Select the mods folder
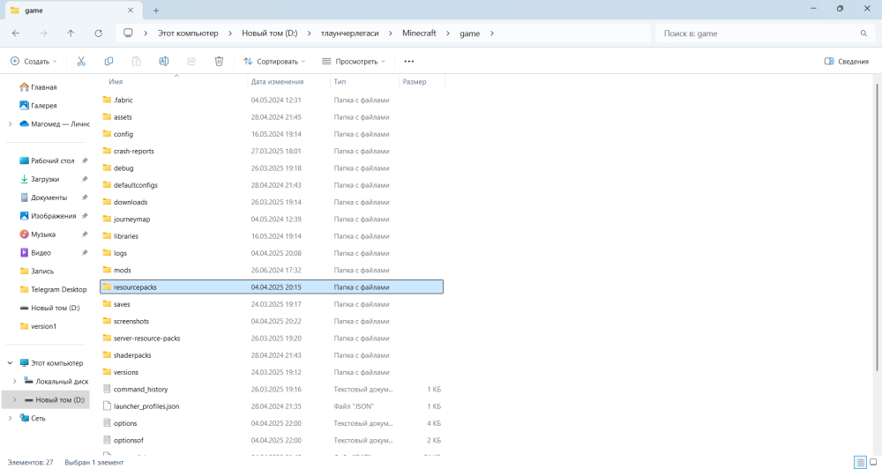Screen dimensions: 882x469 click(272, 270)
